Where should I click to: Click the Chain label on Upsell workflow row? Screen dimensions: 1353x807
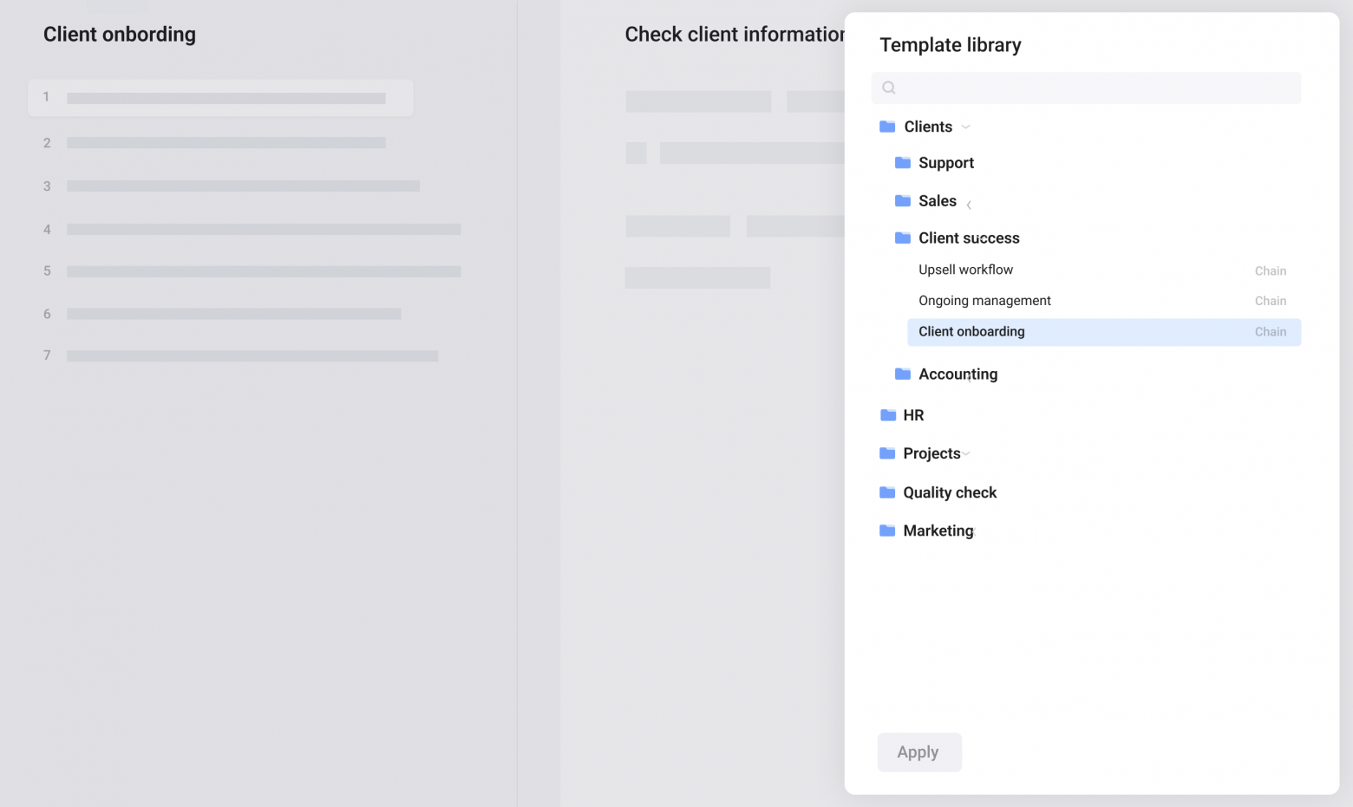point(1271,271)
